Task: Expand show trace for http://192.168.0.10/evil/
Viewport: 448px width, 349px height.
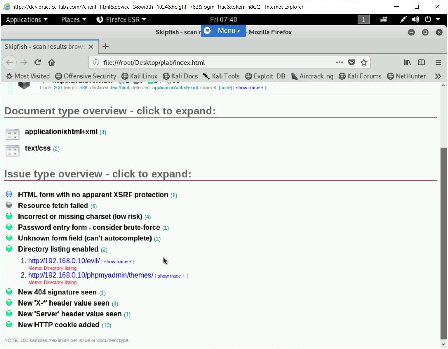Action: 118,261
